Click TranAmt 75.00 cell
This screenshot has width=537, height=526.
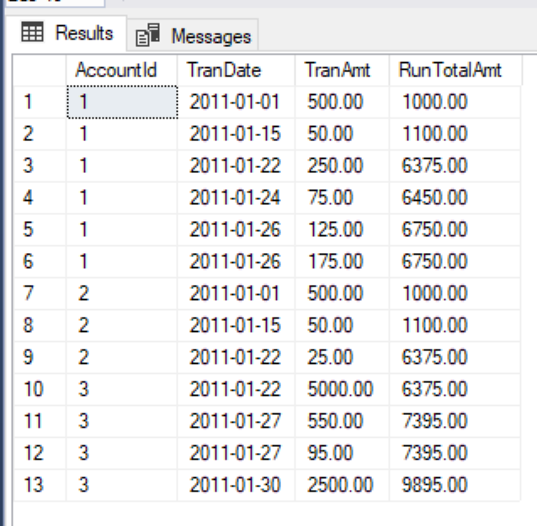342,198
